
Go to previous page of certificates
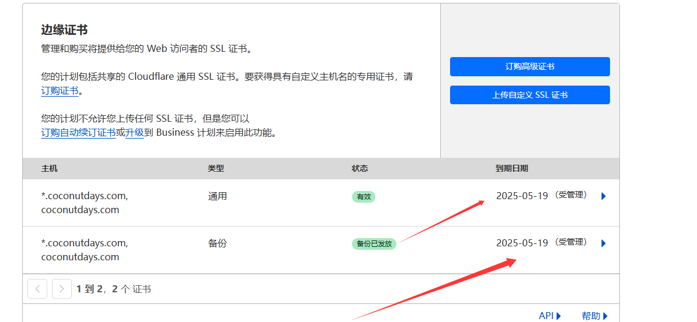pyautogui.click(x=37, y=289)
